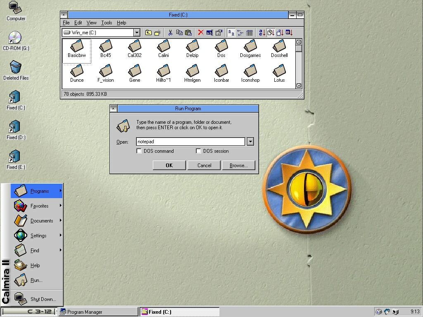Click the Up One Level folder icon
The height and width of the screenshot is (317, 423).
[x=148, y=33]
